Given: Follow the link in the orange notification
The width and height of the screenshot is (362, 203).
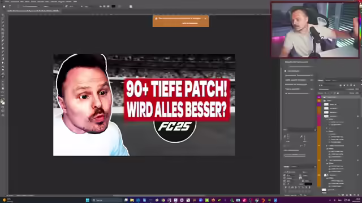Looking at the screenshot, I should [x=190, y=23].
